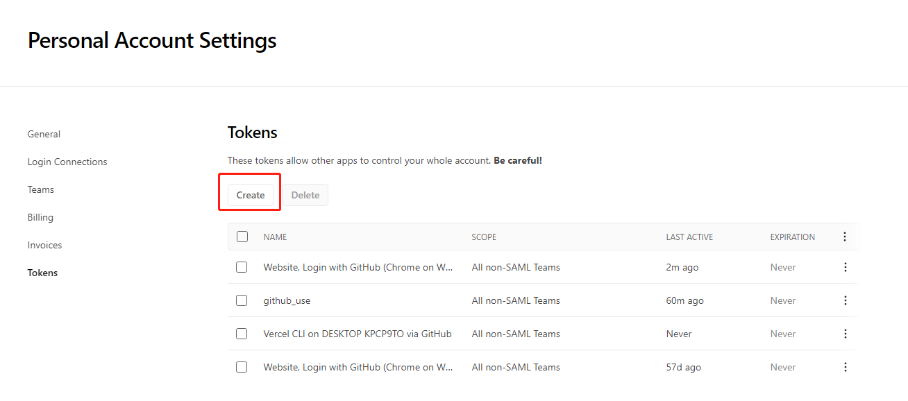Check the github_use token checkbox
The width and height of the screenshot is (908, 401).
pos(242,300)
